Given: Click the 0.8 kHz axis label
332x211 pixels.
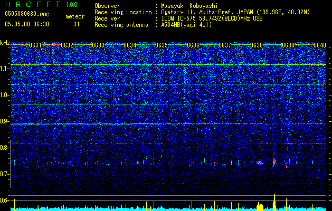Looking at the screenshot, I should [5, 148].
